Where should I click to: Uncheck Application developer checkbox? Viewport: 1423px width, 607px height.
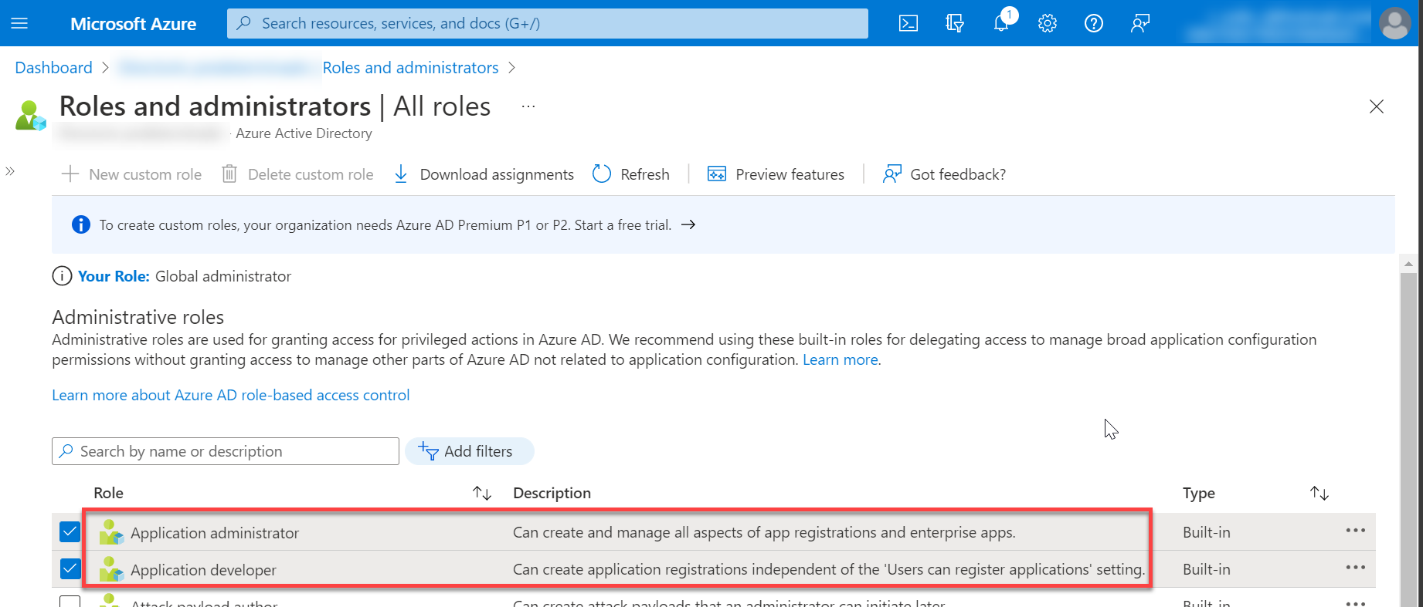70,568
